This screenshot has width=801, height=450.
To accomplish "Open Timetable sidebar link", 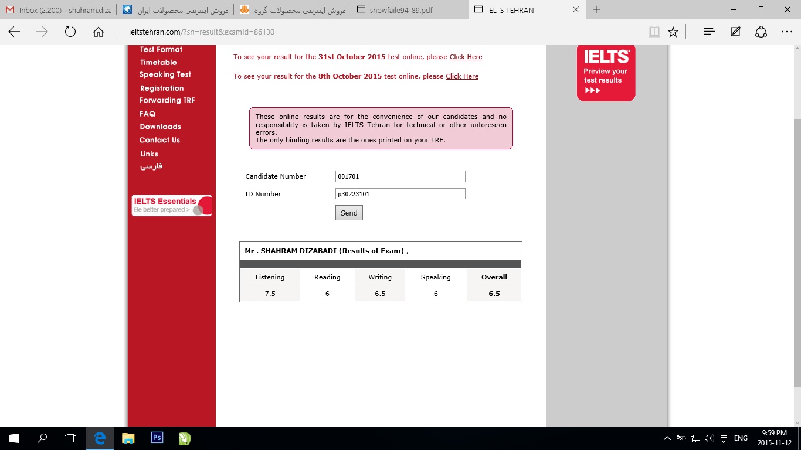I will tap(158, 62).
